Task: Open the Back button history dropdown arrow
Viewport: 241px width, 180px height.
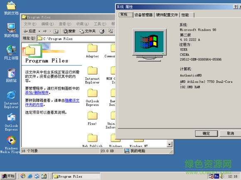Action: 39,31
